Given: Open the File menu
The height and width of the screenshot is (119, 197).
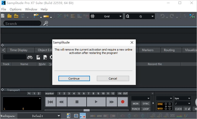Looking at the screenshot, I should [x=4, y=9].
